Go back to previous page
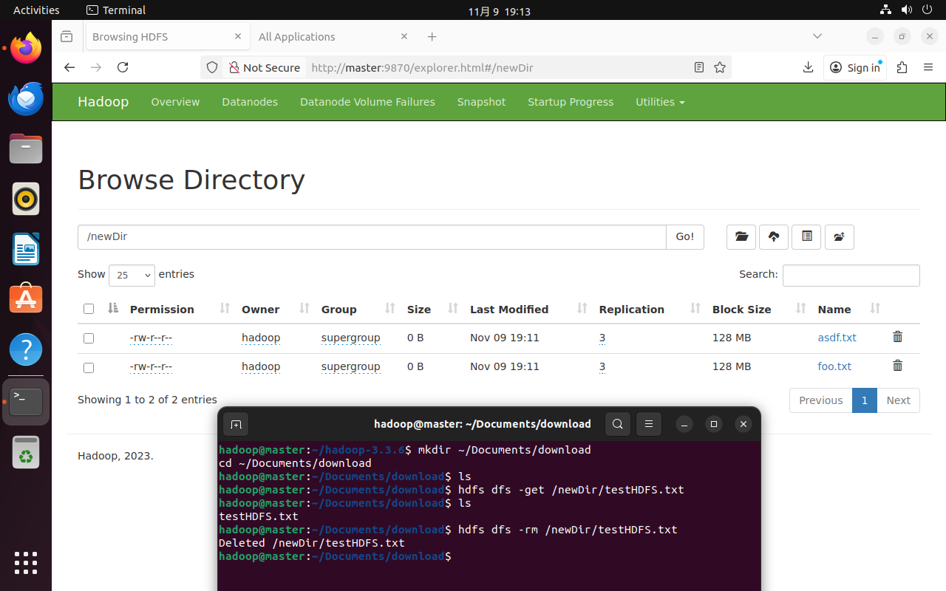This screenshot has height=591, width=946. (69, 67)
